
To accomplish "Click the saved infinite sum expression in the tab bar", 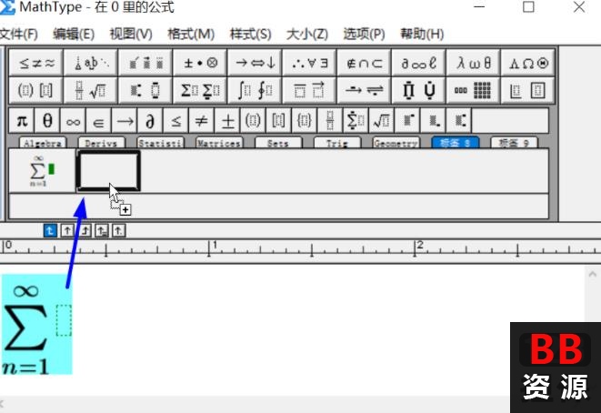I will pos(42,171).
